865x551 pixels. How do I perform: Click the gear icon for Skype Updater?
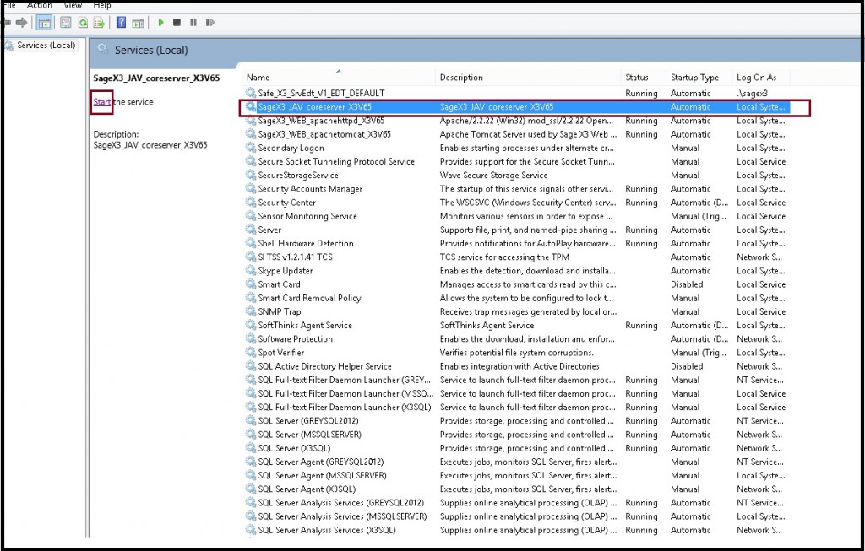(251, 271)
